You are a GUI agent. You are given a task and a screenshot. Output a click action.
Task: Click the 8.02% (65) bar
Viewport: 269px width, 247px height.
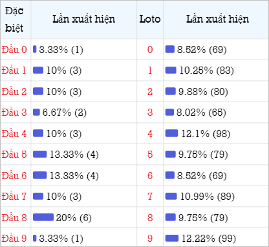(x=169, y=113)
